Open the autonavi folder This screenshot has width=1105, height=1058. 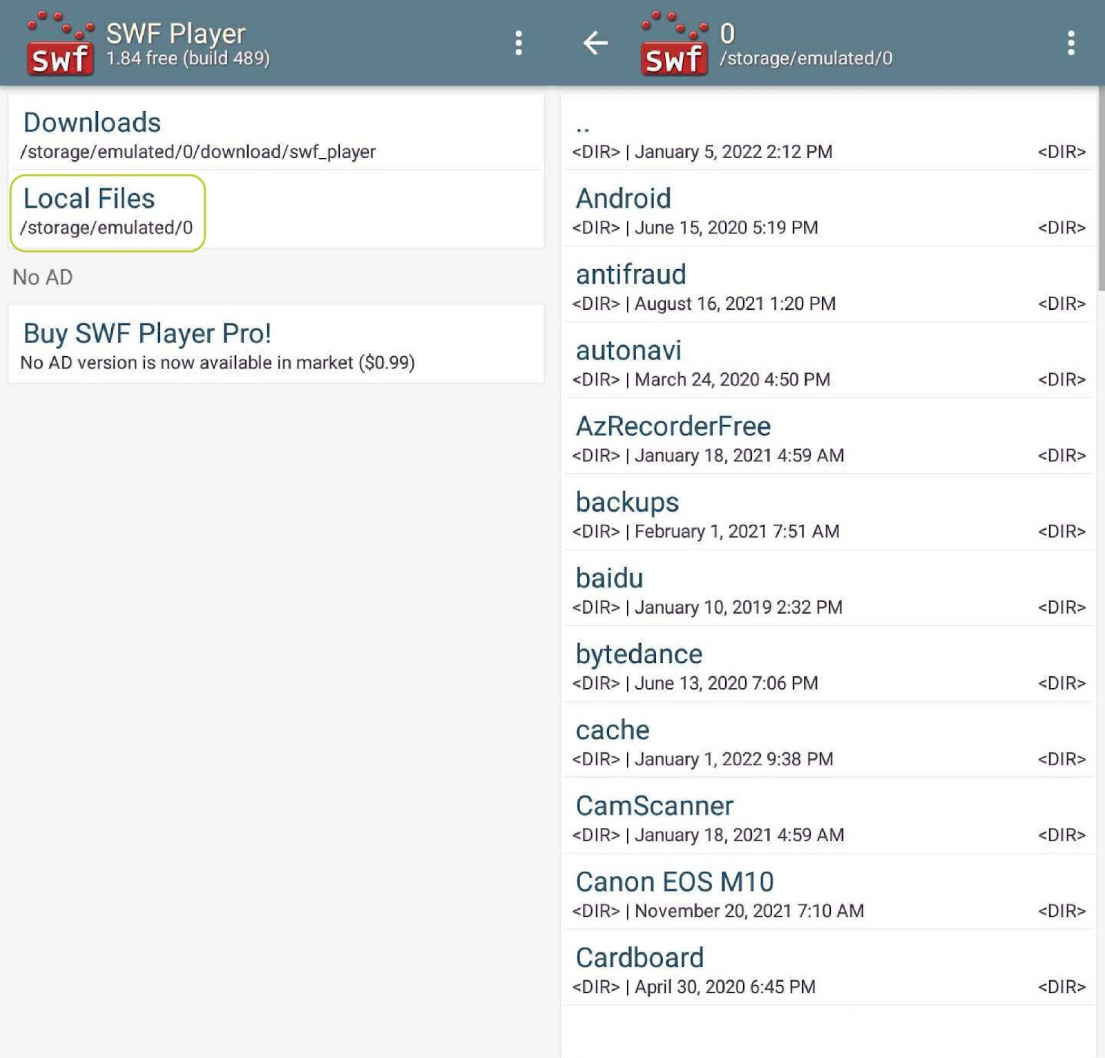coord(829,361)
